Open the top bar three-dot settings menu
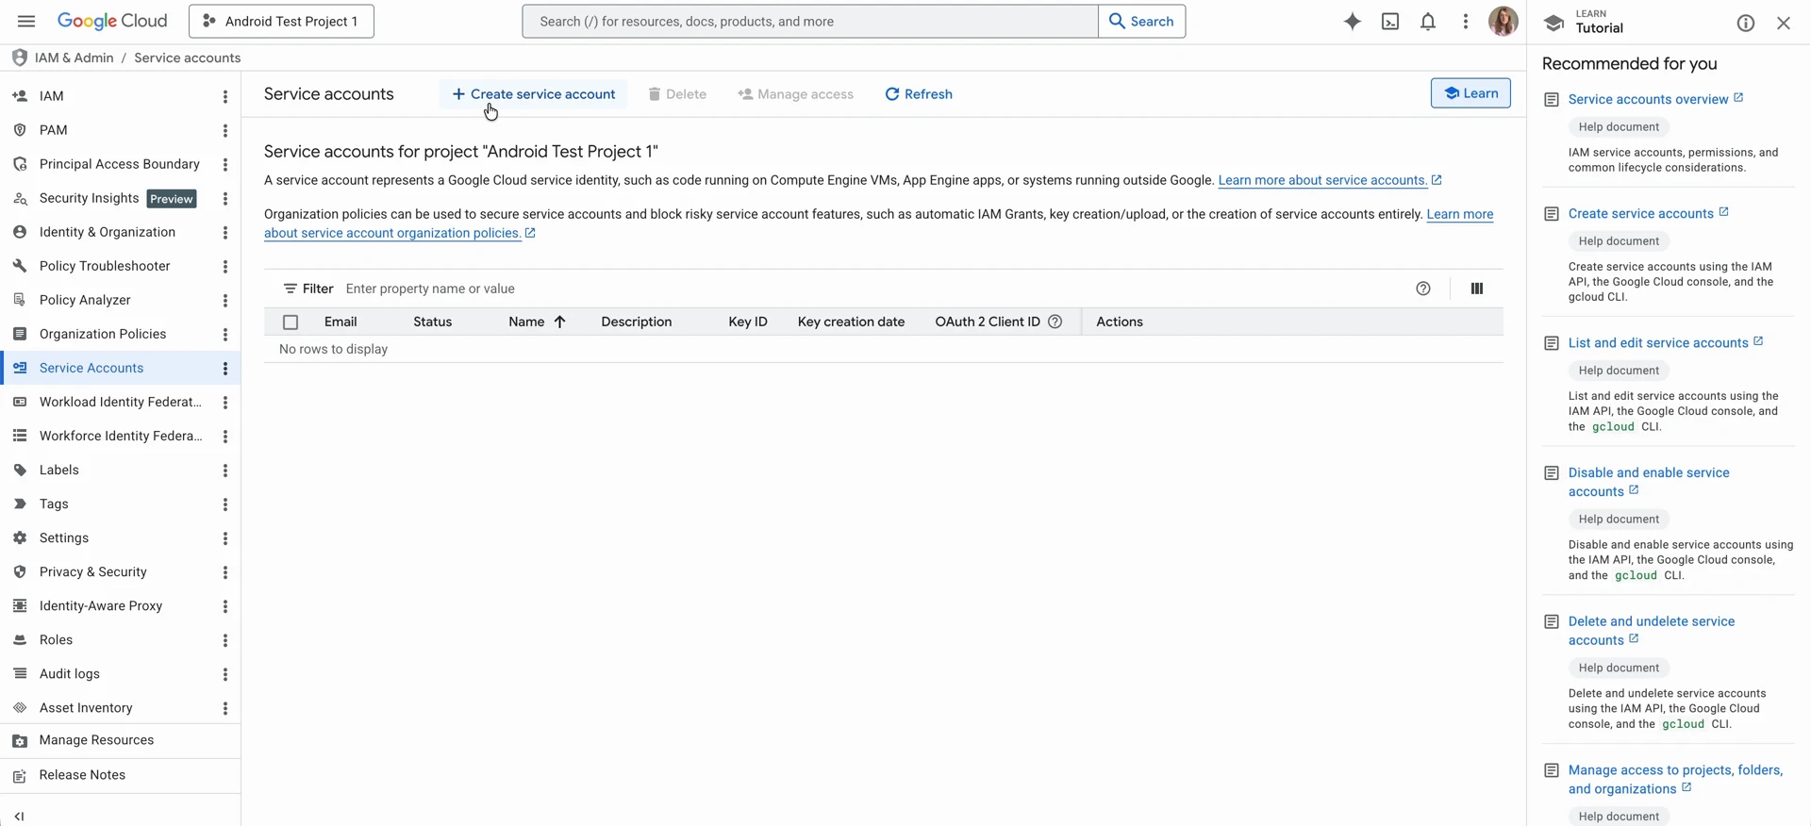This screenshot has width=1811, height=826. pyautogui.click(x=1466, y=21)
